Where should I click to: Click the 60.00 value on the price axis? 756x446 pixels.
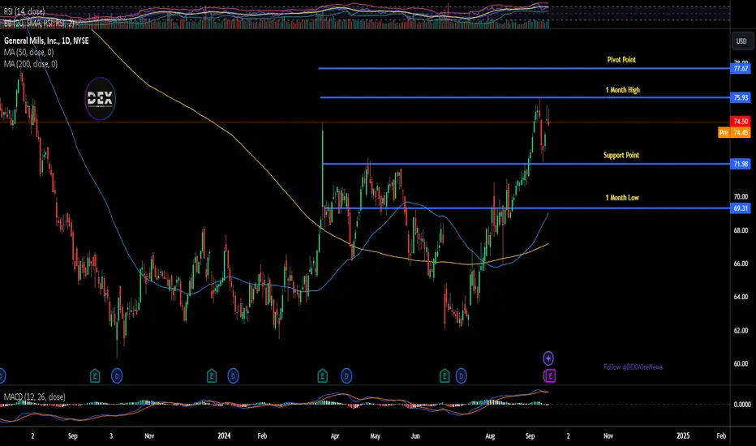click(741, 364)
